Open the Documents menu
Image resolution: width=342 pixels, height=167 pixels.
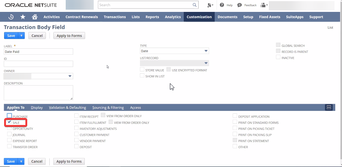pos(227,17)
